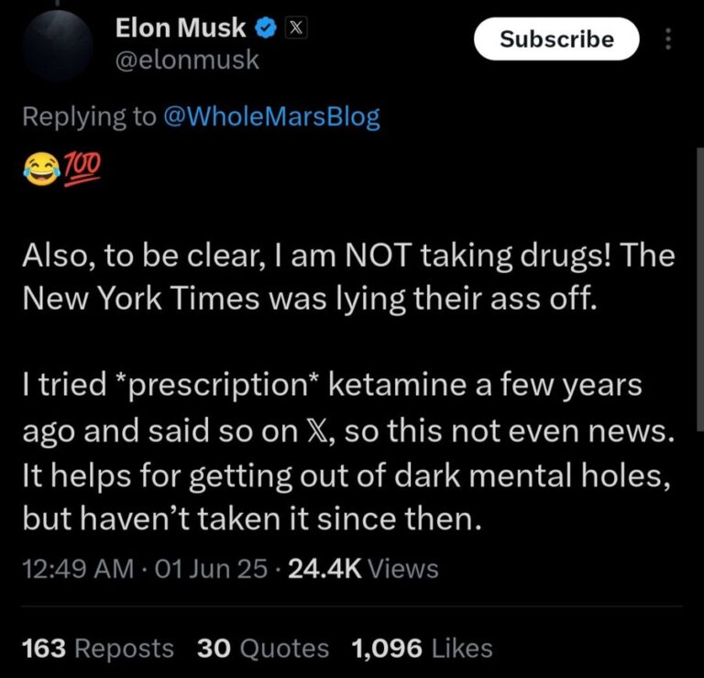
Task: Click the blue verified checkmark badge
Action: [263, 29]
